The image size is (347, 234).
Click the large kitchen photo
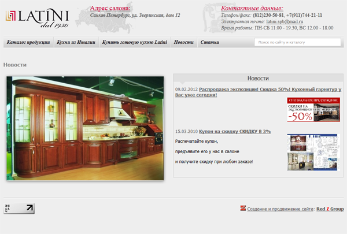coord(85,128)
